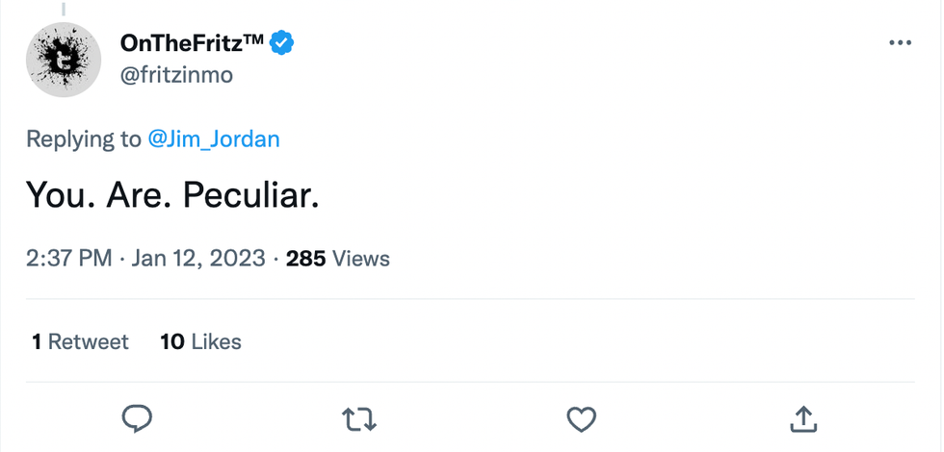
Task: View the 285 Views analytics count
Action: tap(338, 258)
